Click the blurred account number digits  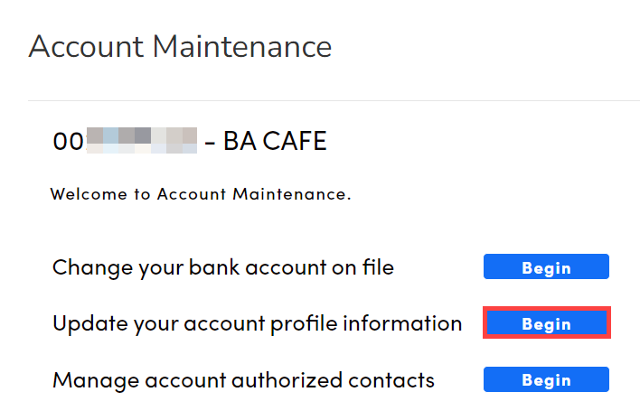(141, 141)
